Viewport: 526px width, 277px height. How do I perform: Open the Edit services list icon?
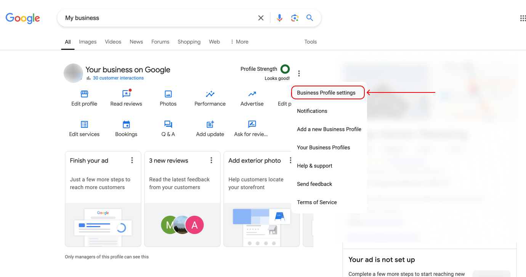tap(84, 124)
